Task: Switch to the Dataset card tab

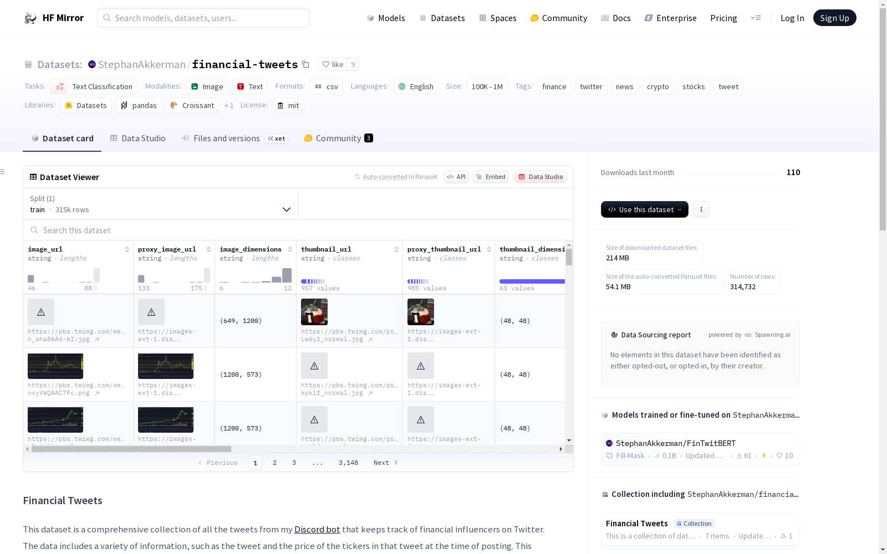Action: coord(62,138)
